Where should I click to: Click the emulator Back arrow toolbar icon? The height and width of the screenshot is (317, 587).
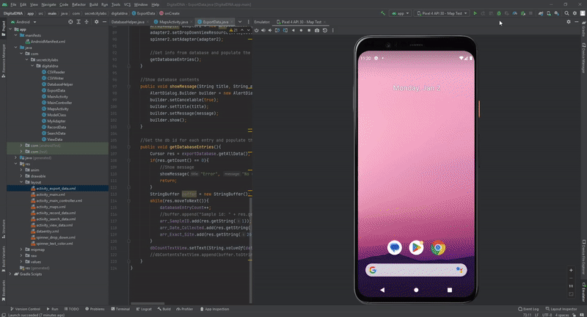click(293, 30)
